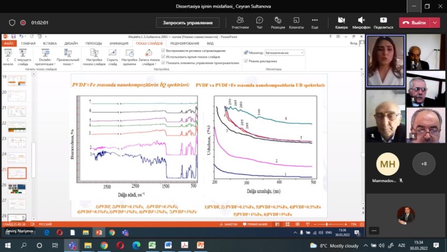Open Excel from the Windows taskbar

(x=152, y=245)
